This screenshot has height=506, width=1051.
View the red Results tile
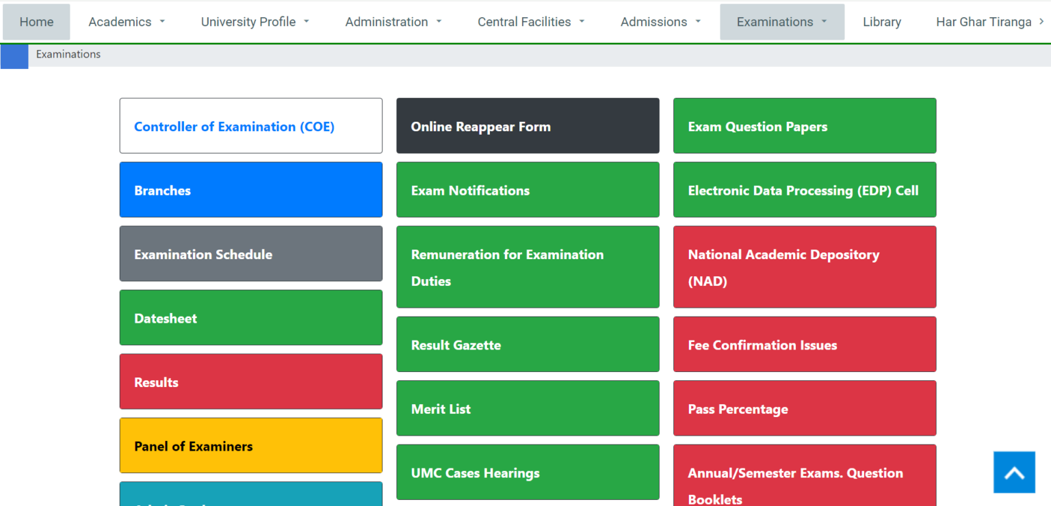[250, 382]
